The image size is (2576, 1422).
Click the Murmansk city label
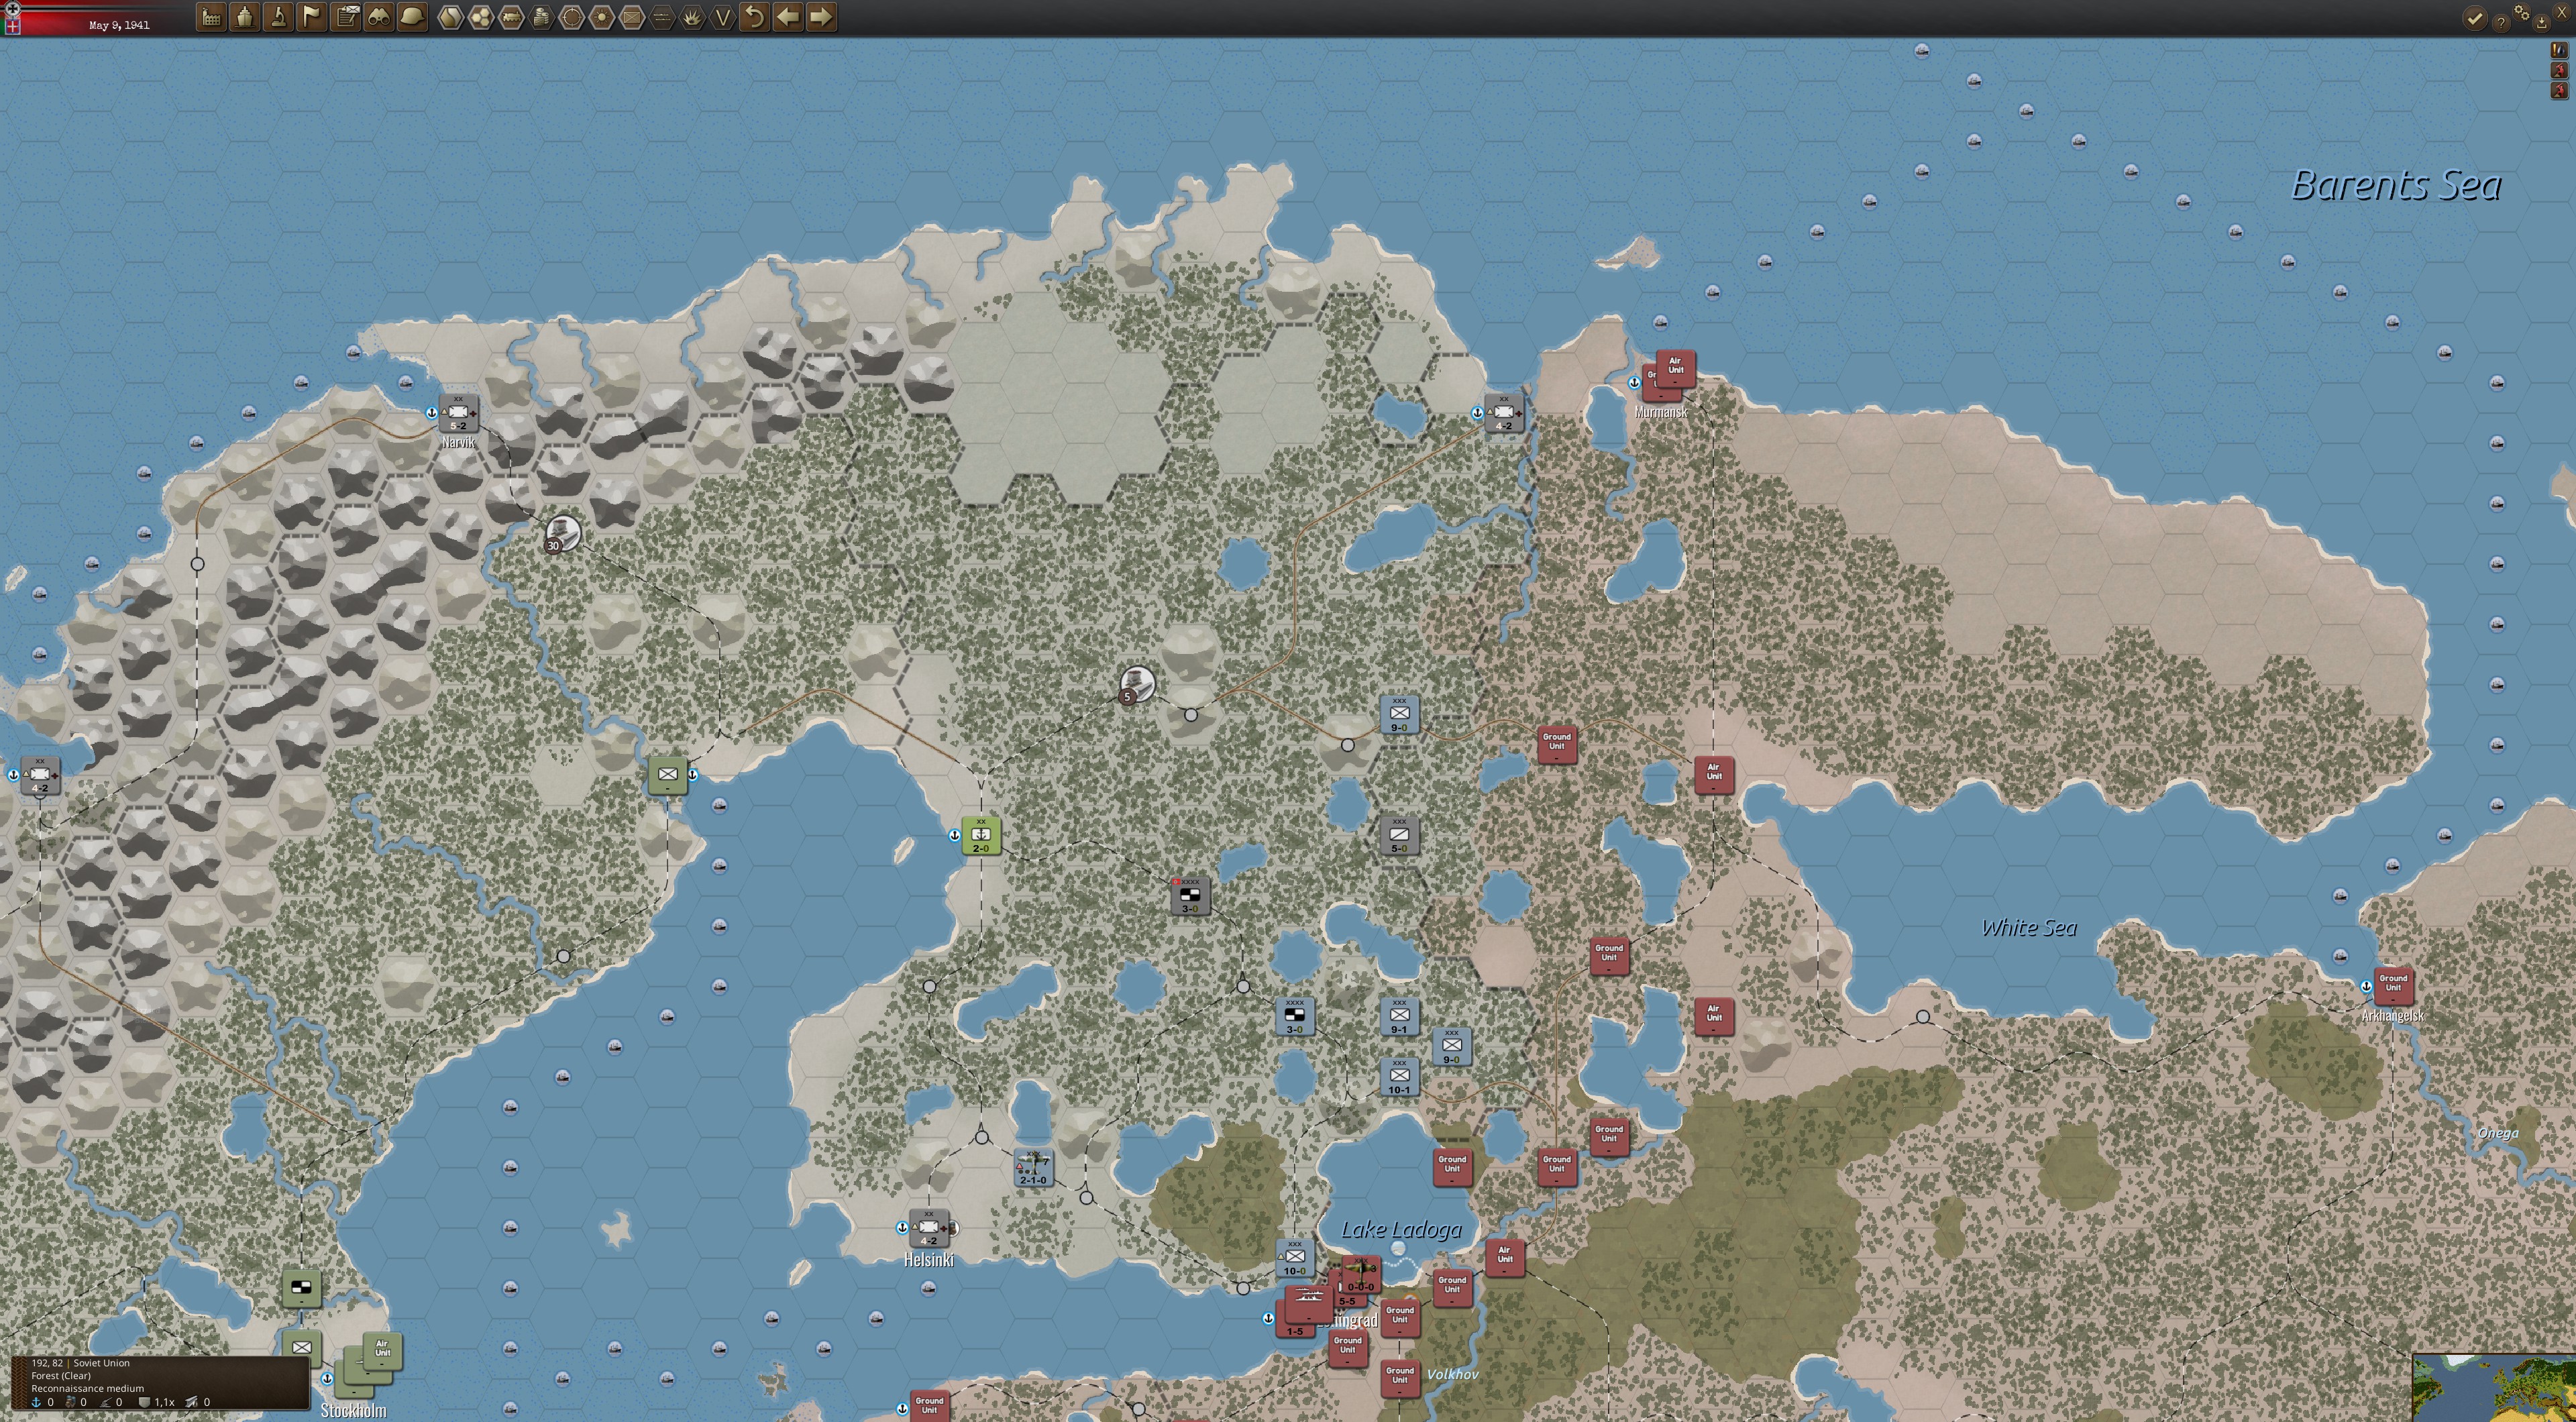click(x=1660, y=412)
